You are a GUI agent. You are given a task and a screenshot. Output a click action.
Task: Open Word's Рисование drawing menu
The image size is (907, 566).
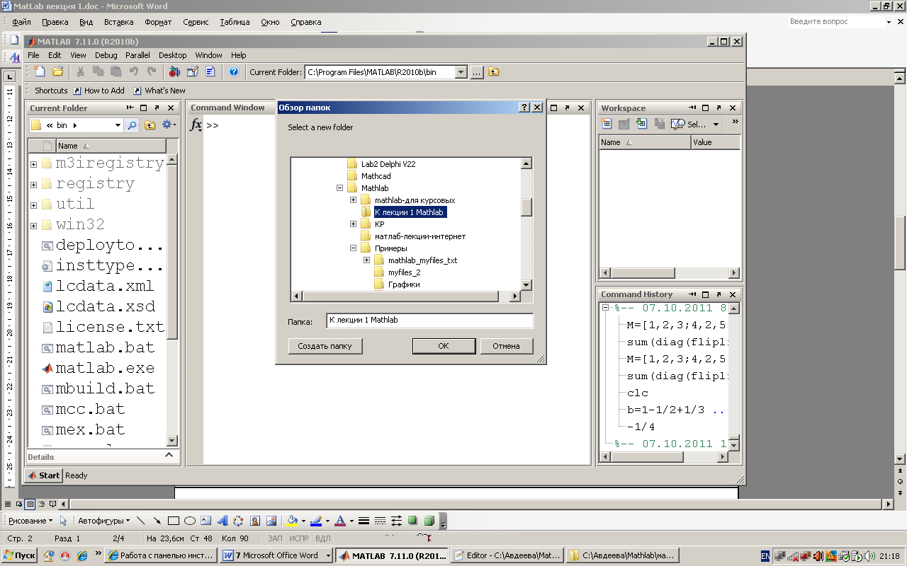(x=30, y=521)
